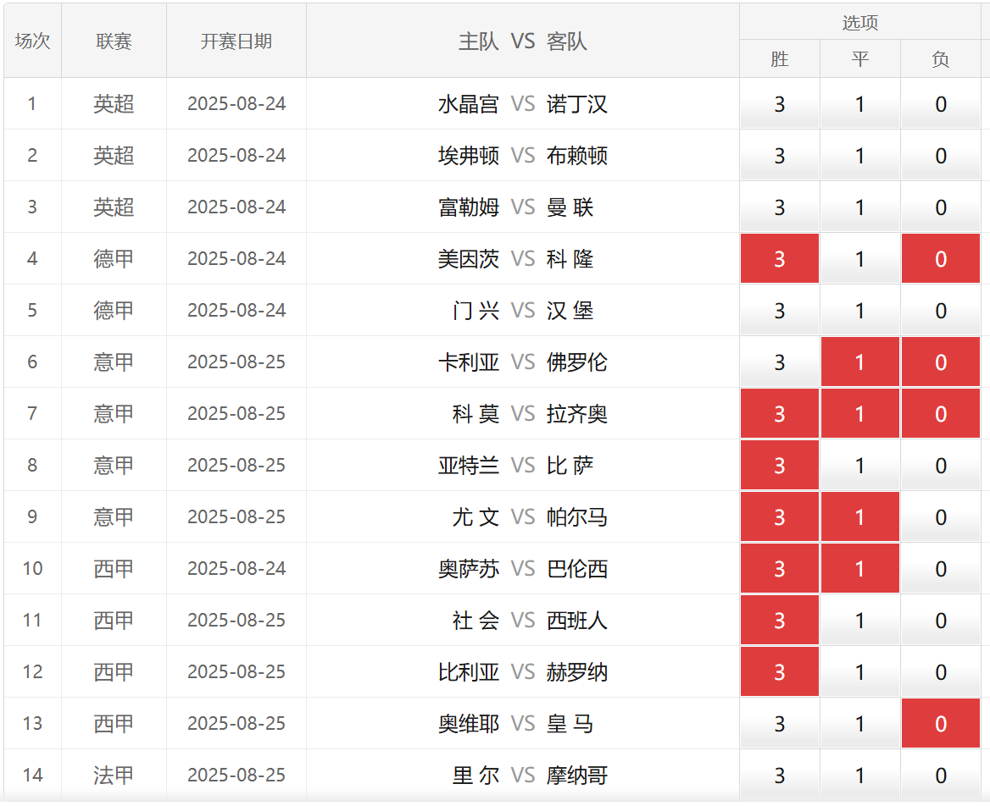Deselect loss (0) for 奥维耶 VS 皇马

[941, 724]
